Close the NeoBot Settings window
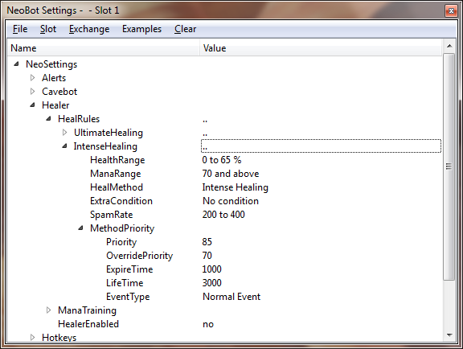Viewport: 463px width, 349px height. coord(451,11)
